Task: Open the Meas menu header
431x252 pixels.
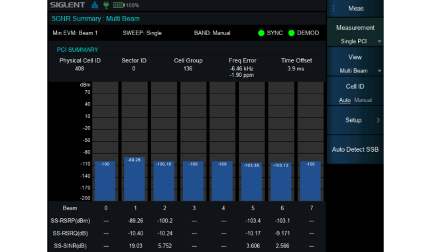Action: [x=355, y=9]
